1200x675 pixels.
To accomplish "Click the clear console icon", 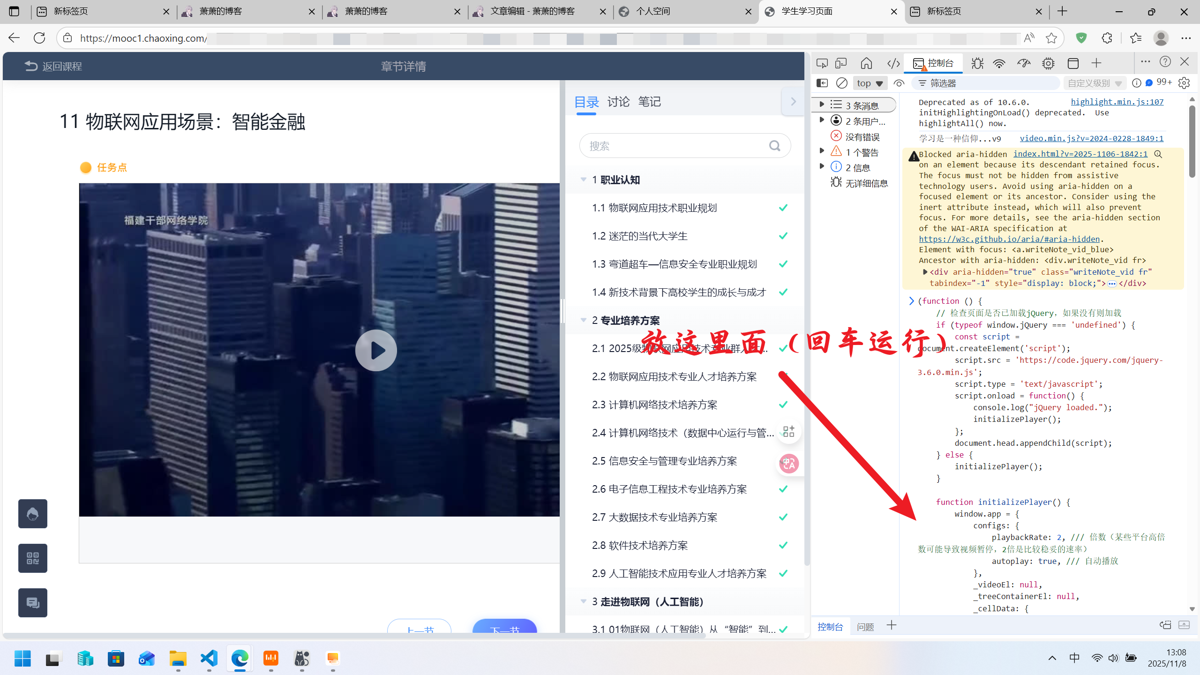I will (x=842, y=83).
